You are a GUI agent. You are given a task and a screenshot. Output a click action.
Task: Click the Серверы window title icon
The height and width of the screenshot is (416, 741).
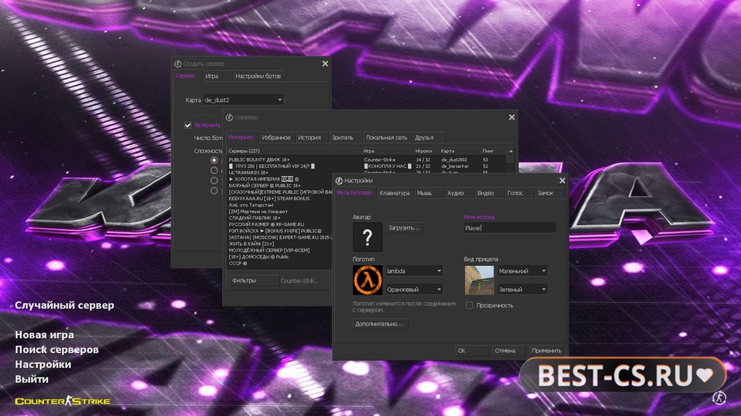point(229,117)
